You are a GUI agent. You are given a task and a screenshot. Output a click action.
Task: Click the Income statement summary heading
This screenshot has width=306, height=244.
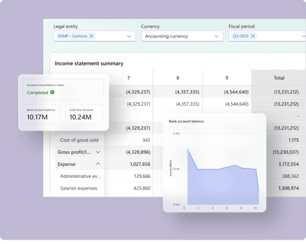pyautogui.click(x=89, y=64)
